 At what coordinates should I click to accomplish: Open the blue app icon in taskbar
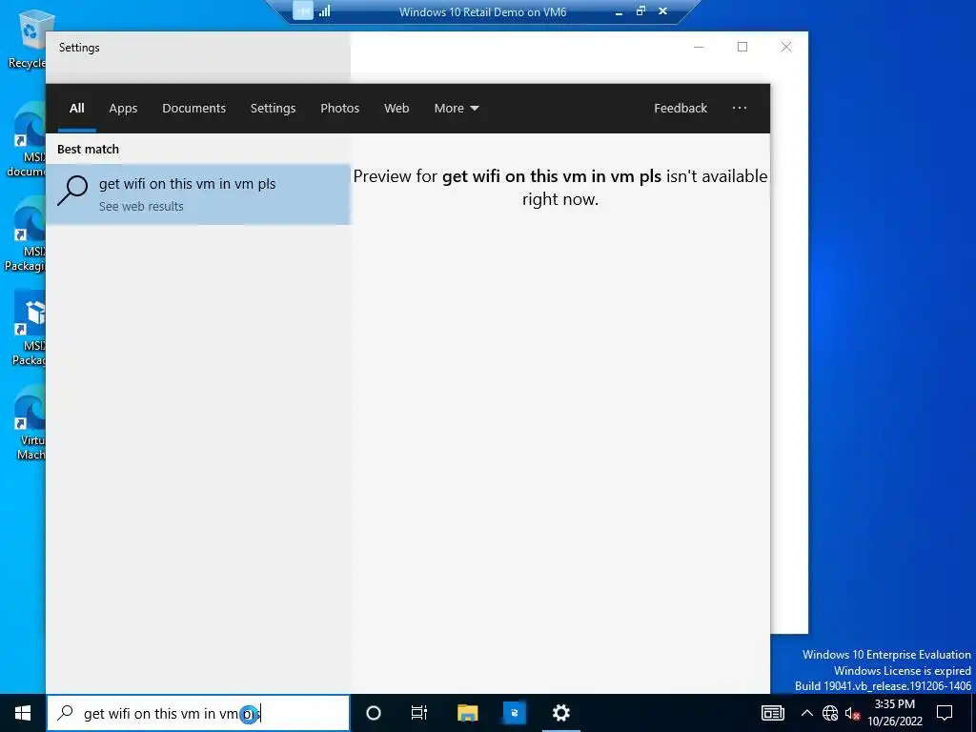click(x=514, y=713)
